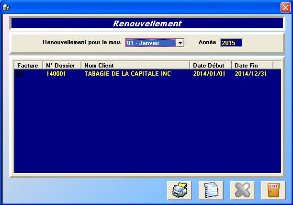Select dossier number 140001 cell
This screenshot has height=205, width=293.
(56, 74)
